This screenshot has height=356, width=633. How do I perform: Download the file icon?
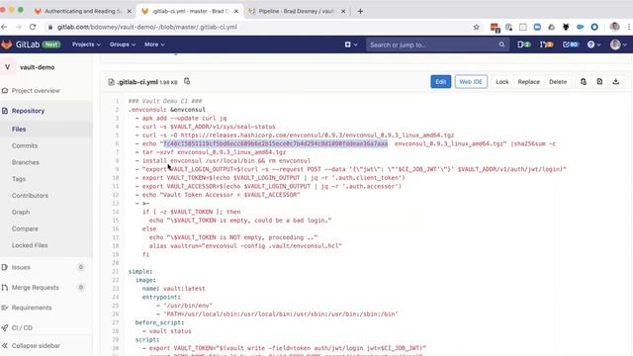(615, 82)
